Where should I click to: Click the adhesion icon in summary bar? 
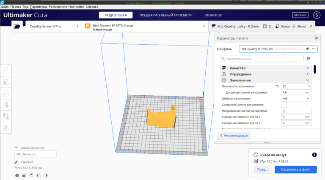[294, 26]
